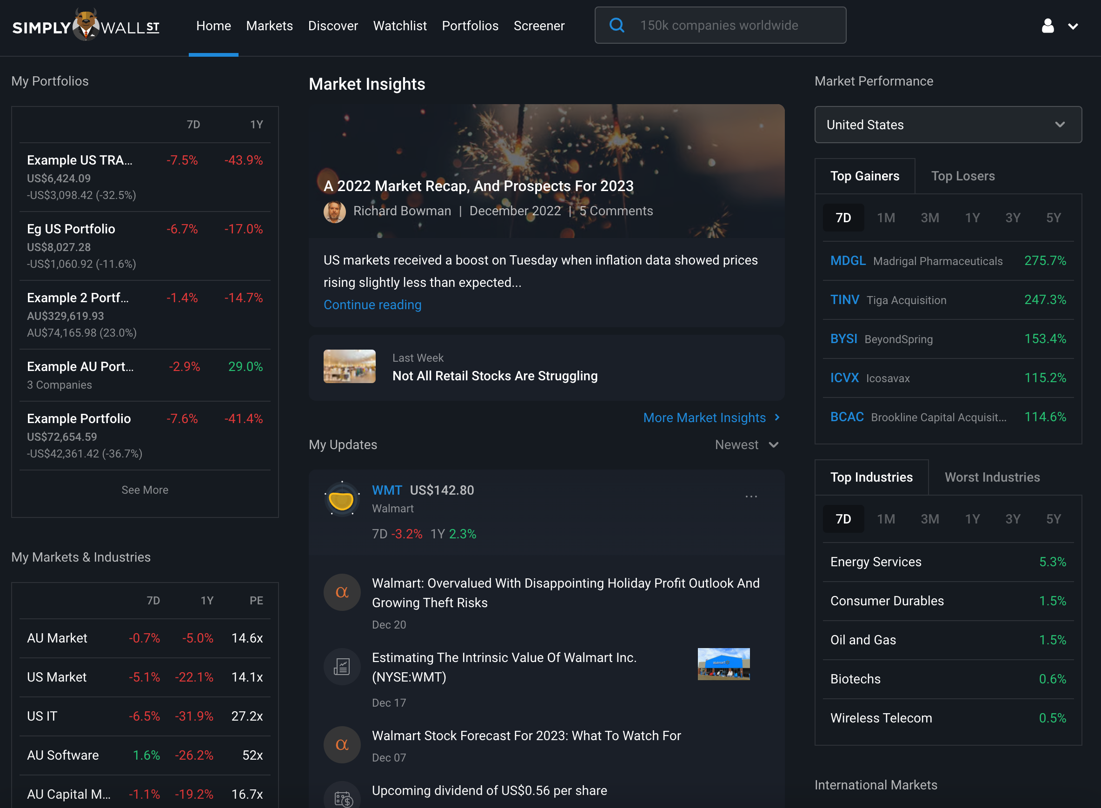Open the Screener menu item
Screen dimensions: 1101x808
point(538,26)
